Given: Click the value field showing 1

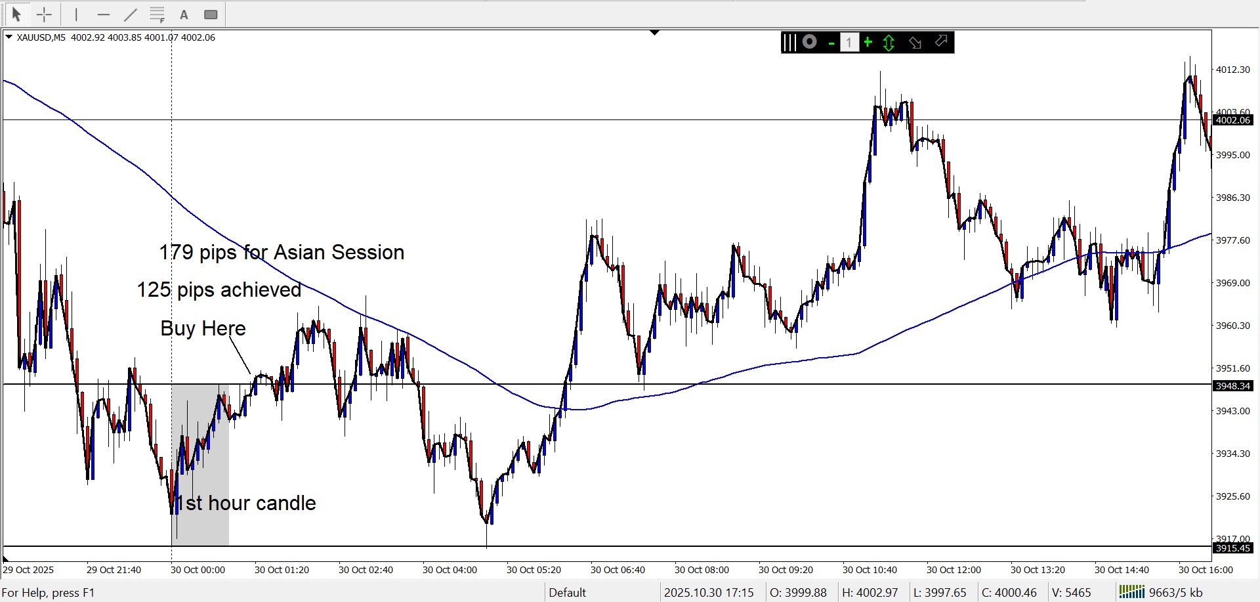Looking at the screenshot, I should click(849, 43).
